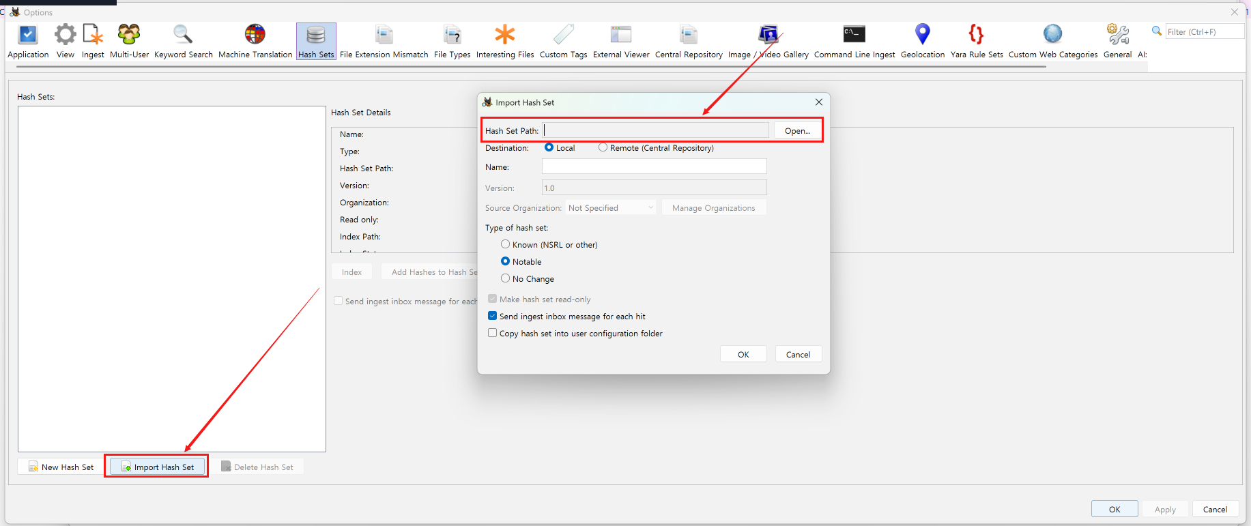Open the Custom Tags options
1251x526 pixels.
pyautogui.click(x=563, y=42)
